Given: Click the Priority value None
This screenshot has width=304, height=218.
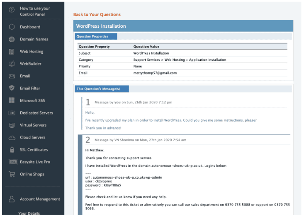Looking at the screenshot, I should [137, 66].
